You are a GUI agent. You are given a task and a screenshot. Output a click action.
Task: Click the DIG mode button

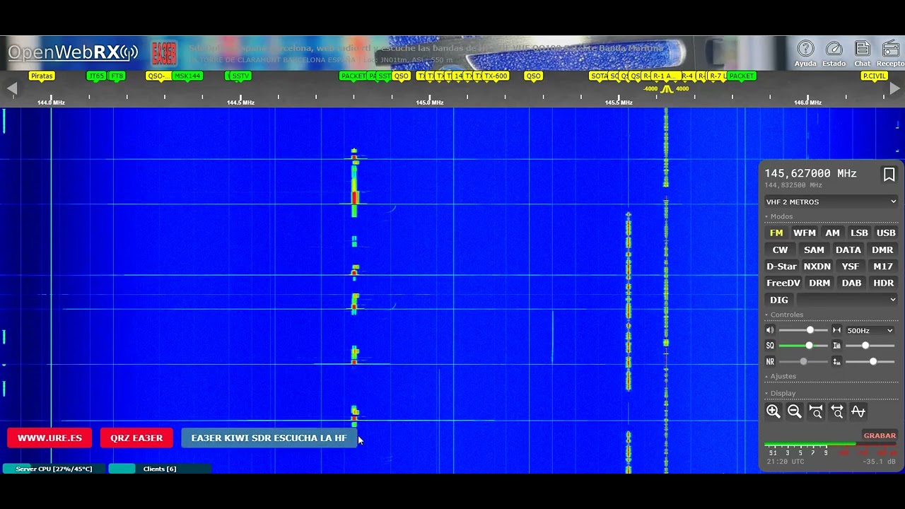[x=779, y=300]
